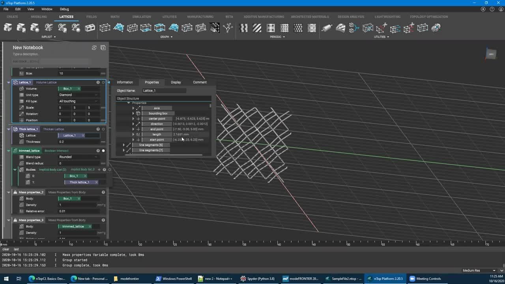Viewport: 505px width, 284px height.
Task: Open the Implicit group dropdown arrow
Action: pyautogui.click(x=54, y=37)
